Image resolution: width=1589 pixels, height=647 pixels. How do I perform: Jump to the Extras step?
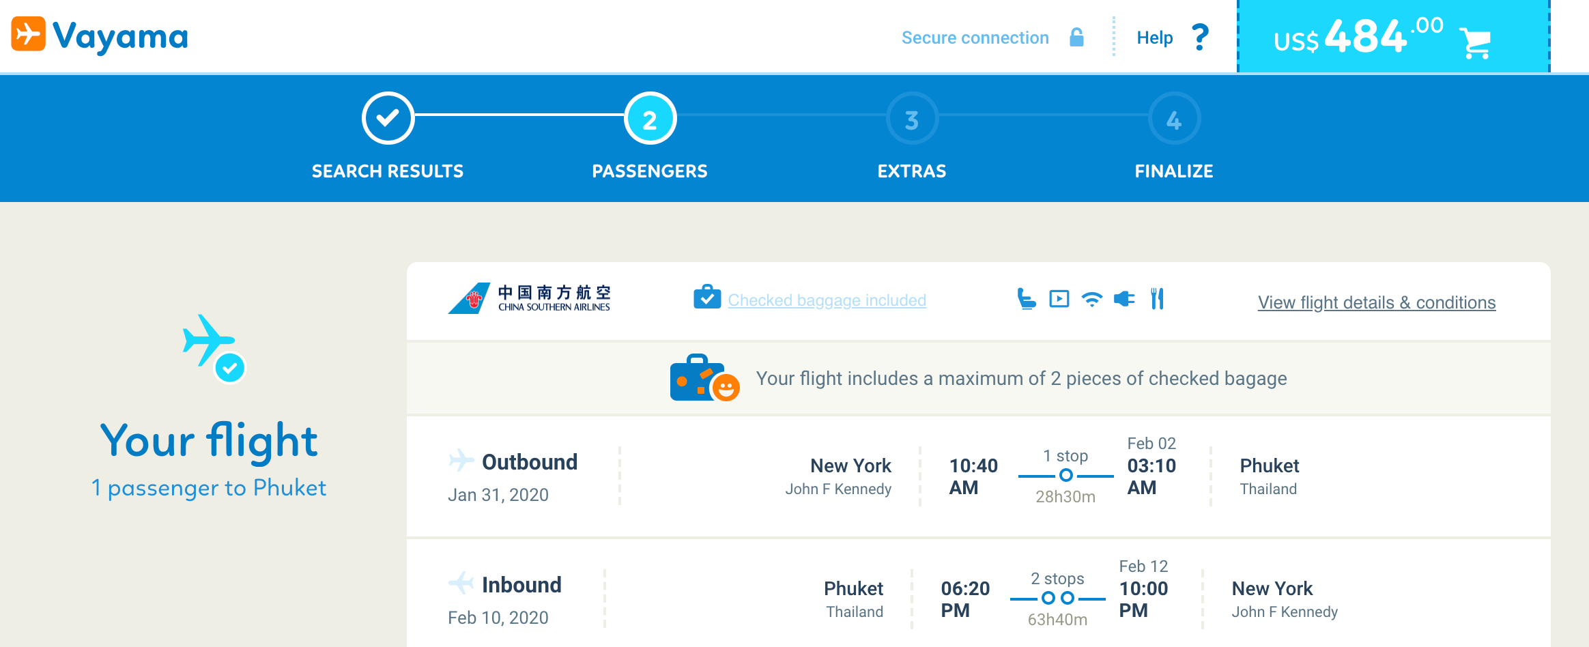click(x=912, y=119)
